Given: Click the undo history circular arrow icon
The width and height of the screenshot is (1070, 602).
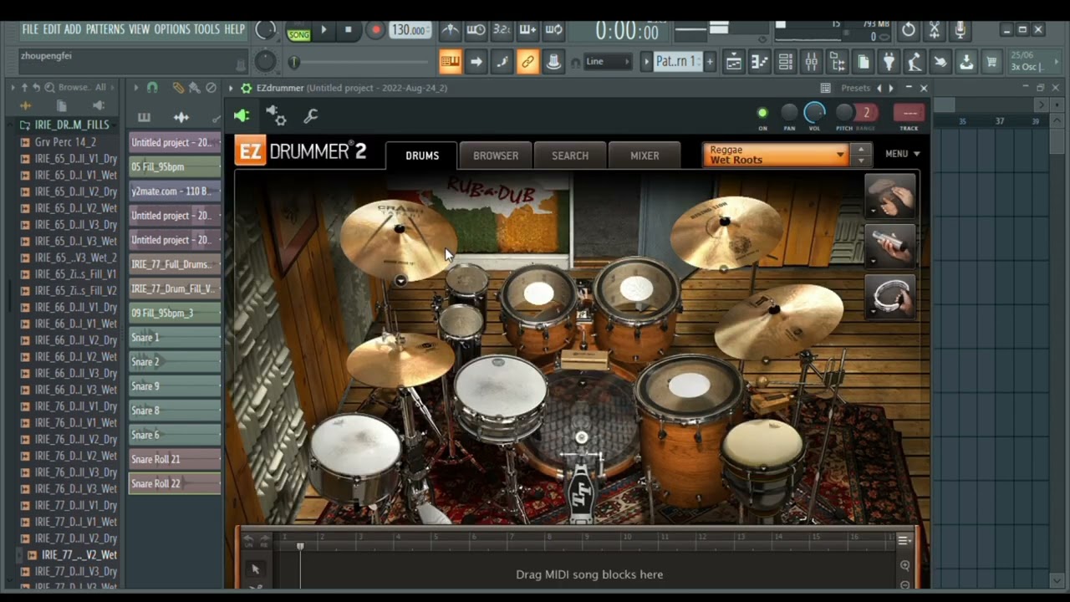Looking at the screenshot, I should coord(909,30).
